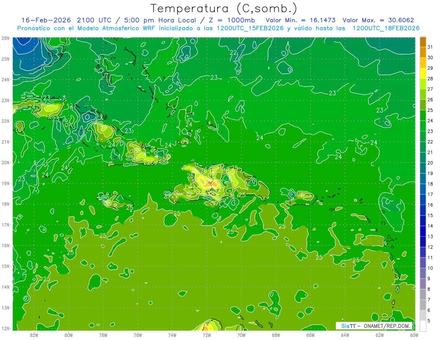Screen dimensions: 440x340
Task: Click the 60W longitude axis label
Action: [x=414, y=335]
